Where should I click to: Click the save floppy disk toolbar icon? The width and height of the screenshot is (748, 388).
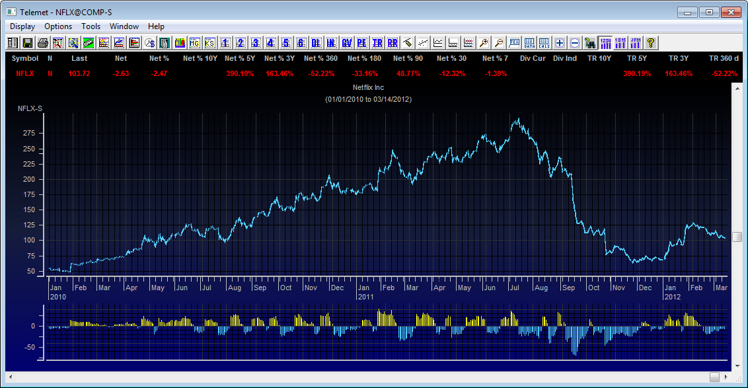pyautogui.click(x=28, y=43)
